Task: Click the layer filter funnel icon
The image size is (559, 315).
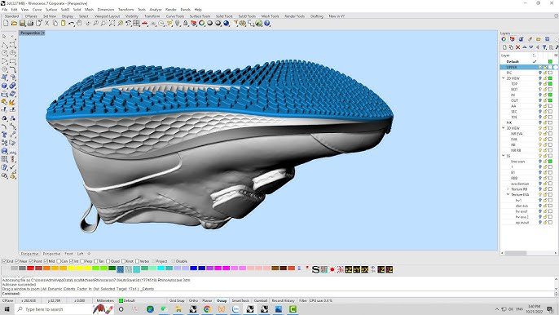Action: pyautogui.click(x=544, y=47)
